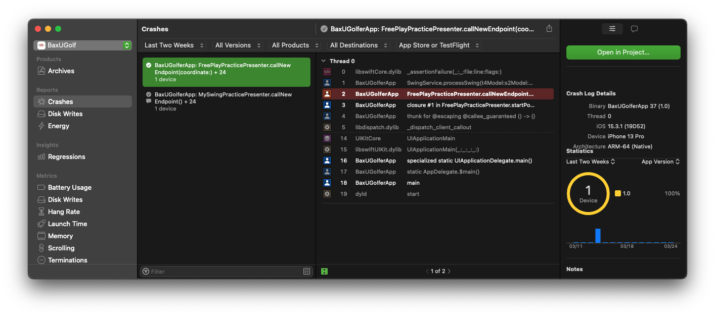
Task: Go to next crash log arrow
Action: click(449, 272)
